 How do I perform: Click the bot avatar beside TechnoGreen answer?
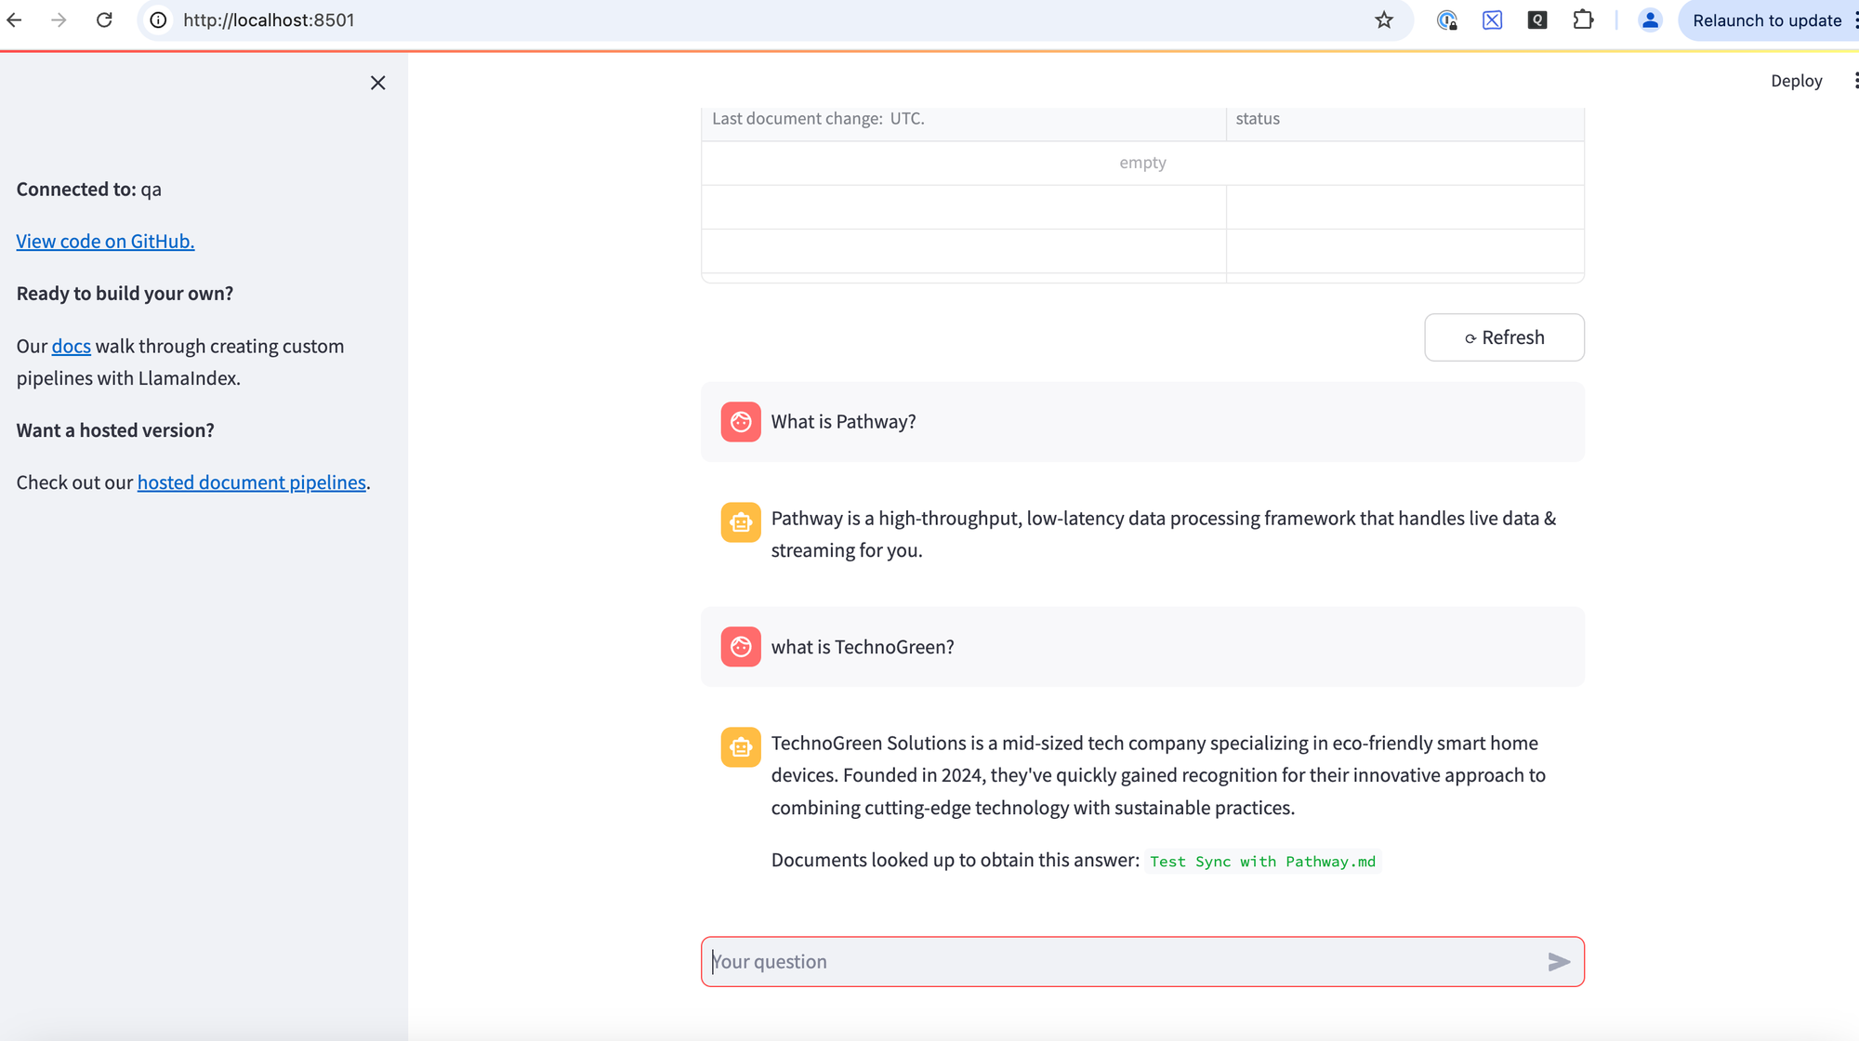(741, 747)
